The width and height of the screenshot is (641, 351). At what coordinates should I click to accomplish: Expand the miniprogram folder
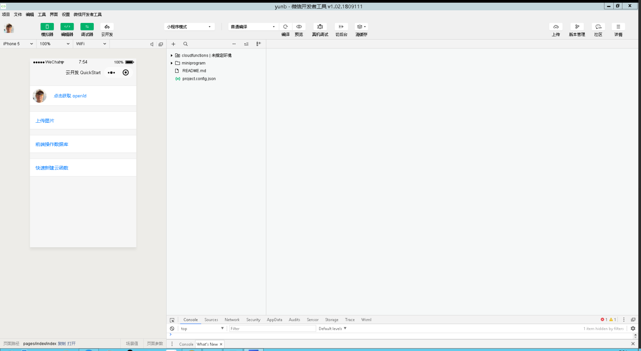coord(172,63)
